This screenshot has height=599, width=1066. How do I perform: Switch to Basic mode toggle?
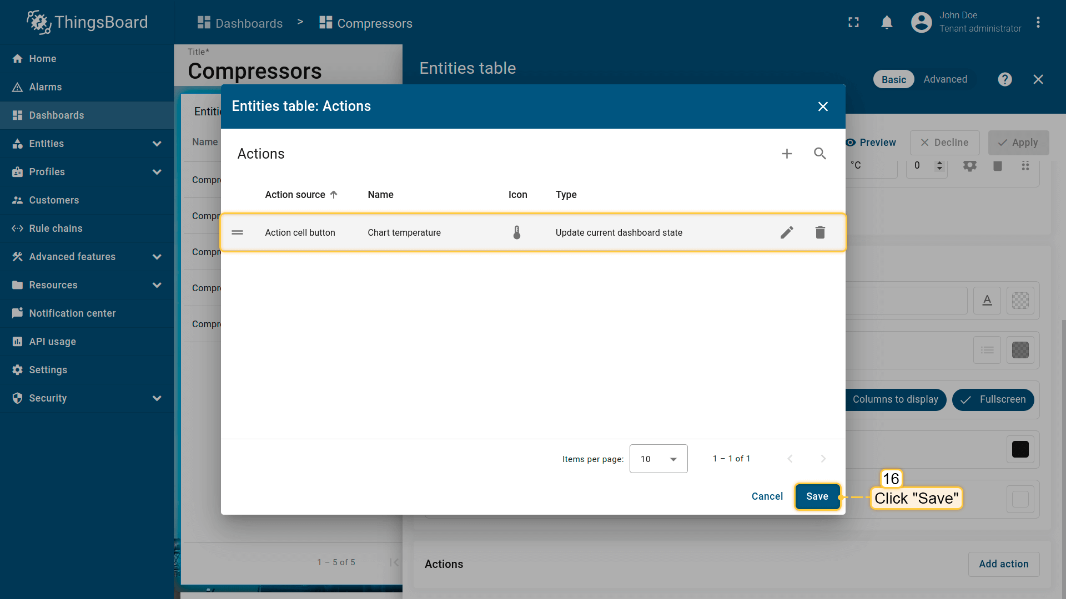[893, 79]
